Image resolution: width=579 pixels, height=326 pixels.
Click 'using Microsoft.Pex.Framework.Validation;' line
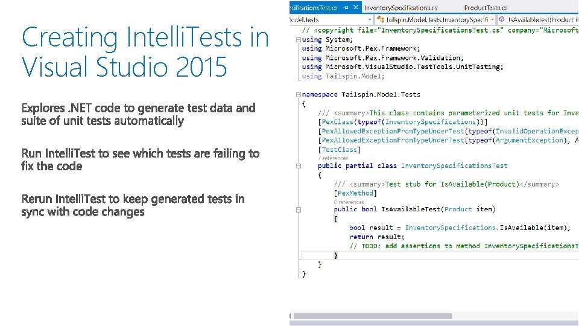point(382,58)
